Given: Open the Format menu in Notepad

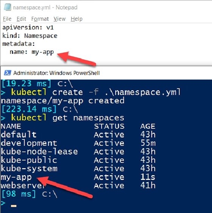Looking at the screenshot, I should (x=40, y=19).
